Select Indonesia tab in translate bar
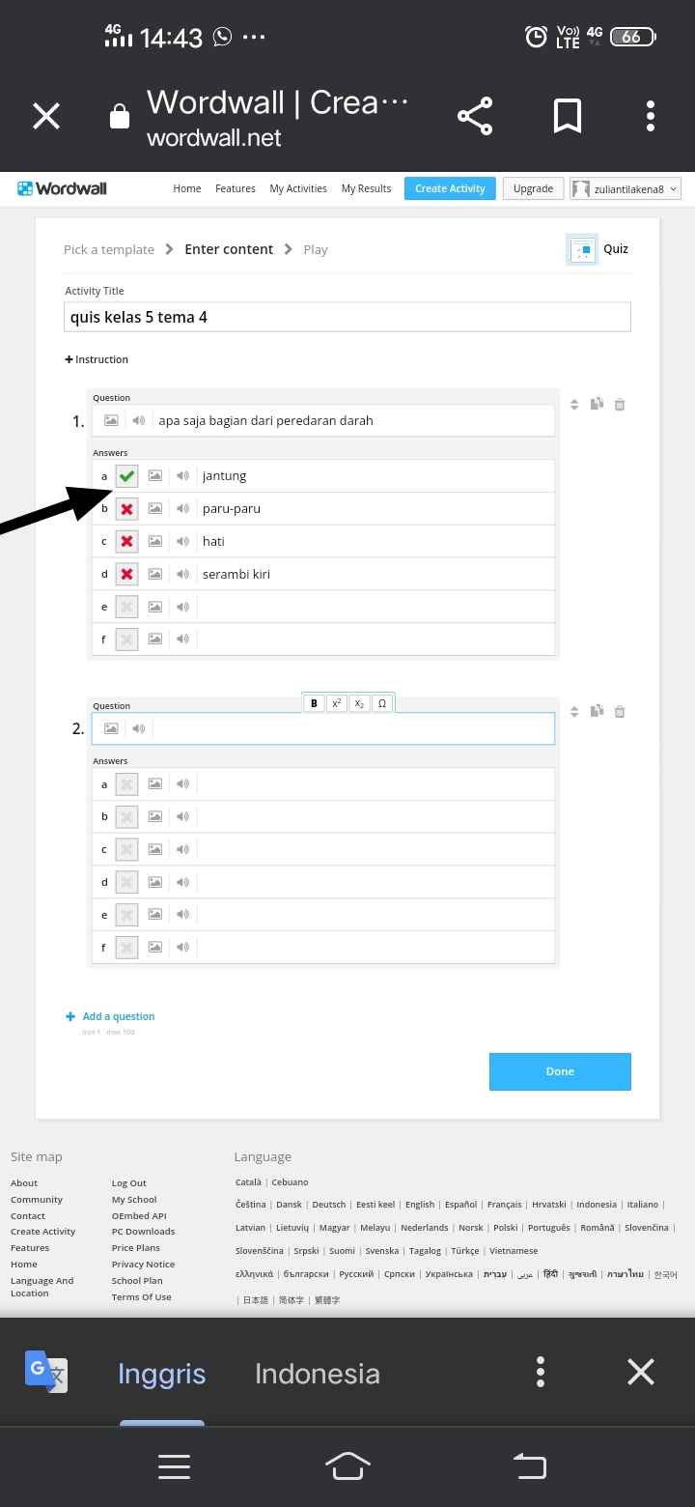 pyautogui.click(x=318, y=1373)
